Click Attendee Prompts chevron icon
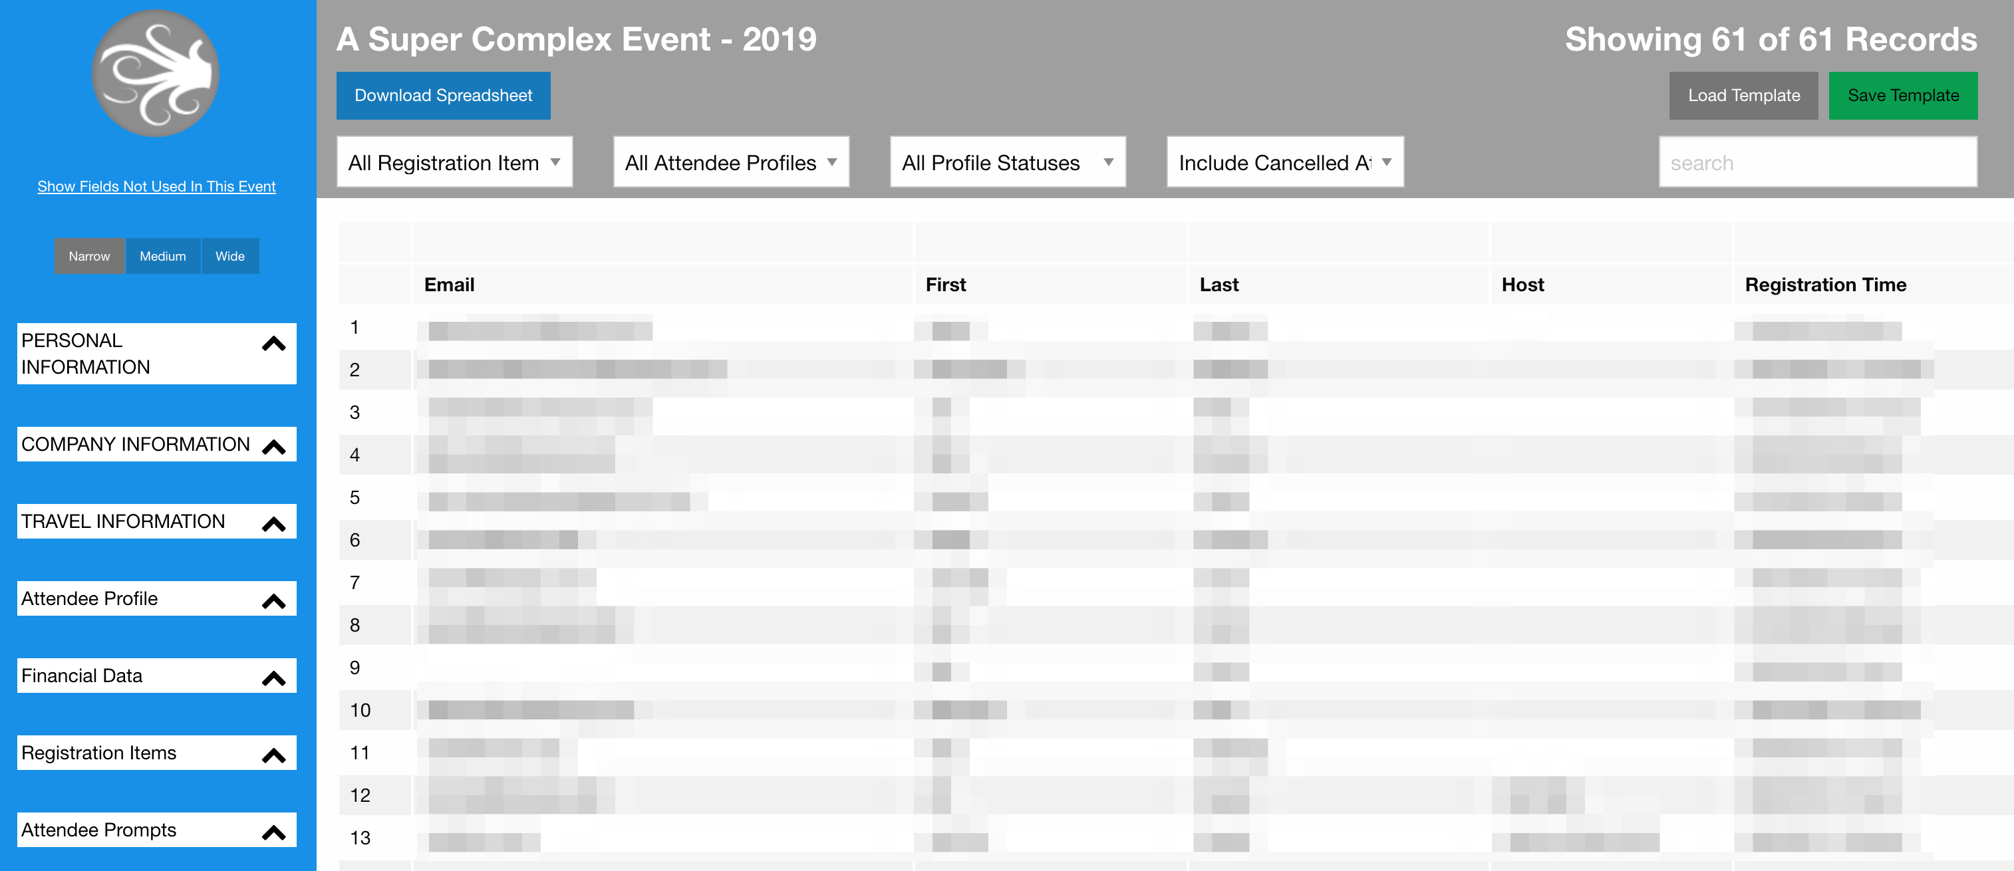 tap(273, 832)
